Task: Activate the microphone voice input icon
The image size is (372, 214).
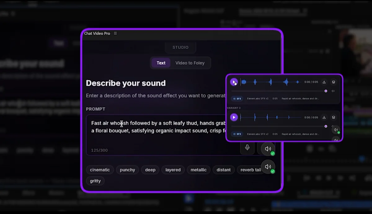Action: tap(247, 148)
